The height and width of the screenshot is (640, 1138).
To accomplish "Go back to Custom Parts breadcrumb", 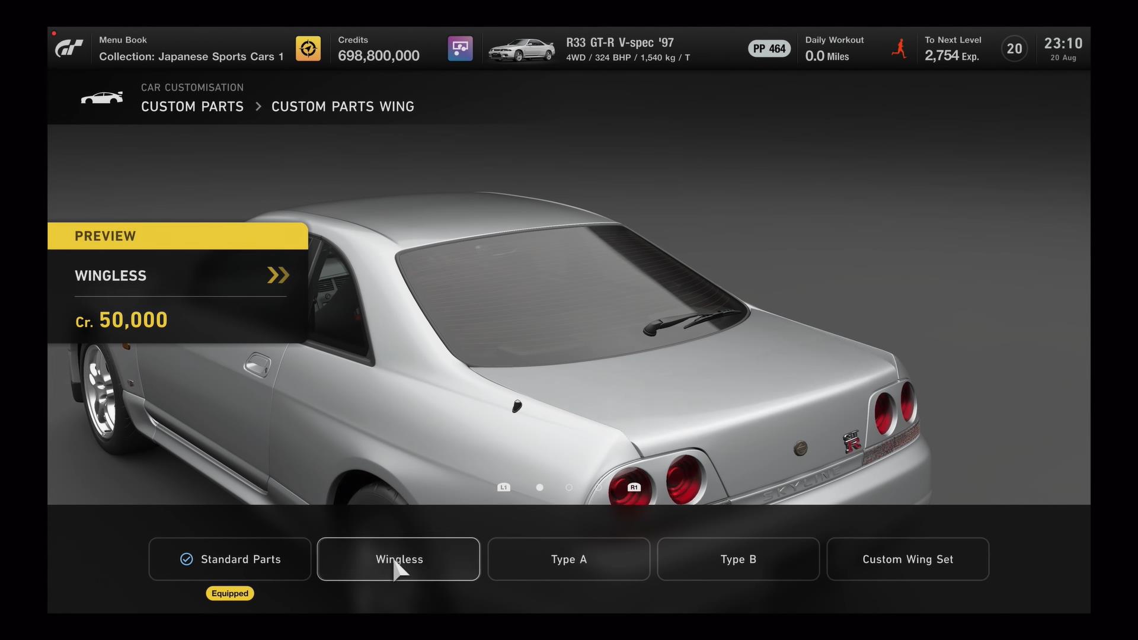I will pos(192,107).
